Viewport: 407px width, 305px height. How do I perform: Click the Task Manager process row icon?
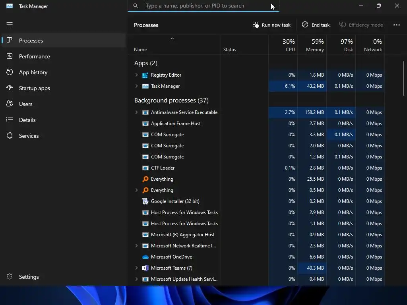pos(145,86)
